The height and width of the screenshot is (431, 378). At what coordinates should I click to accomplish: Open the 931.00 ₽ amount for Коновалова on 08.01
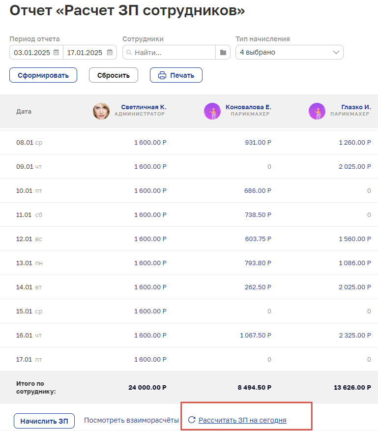point(258,142)
